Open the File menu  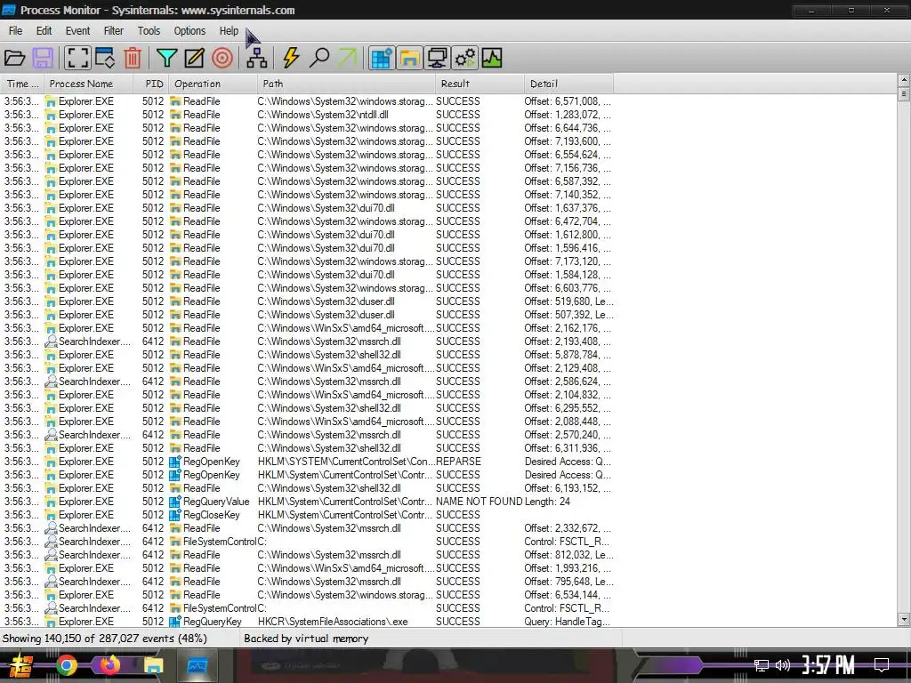click(16, 31)
